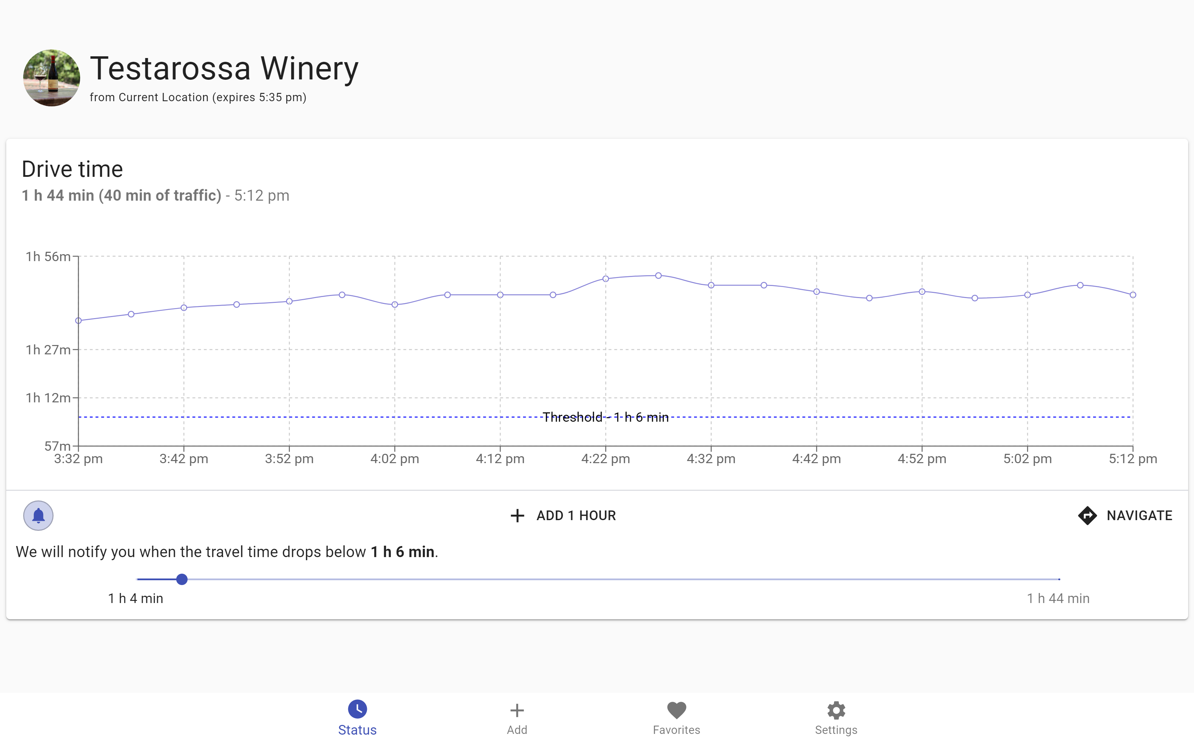Viewport: 1194px width, 746px height.
Task: Click the ADD 1 HOUR button label
Action: coord(576,516)
